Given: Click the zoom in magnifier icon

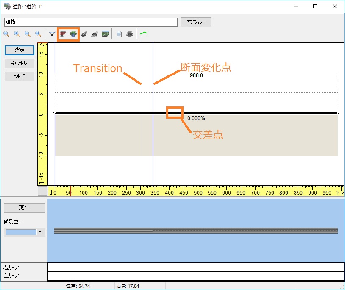Looking at the screenshot, I should coord(17,34).
